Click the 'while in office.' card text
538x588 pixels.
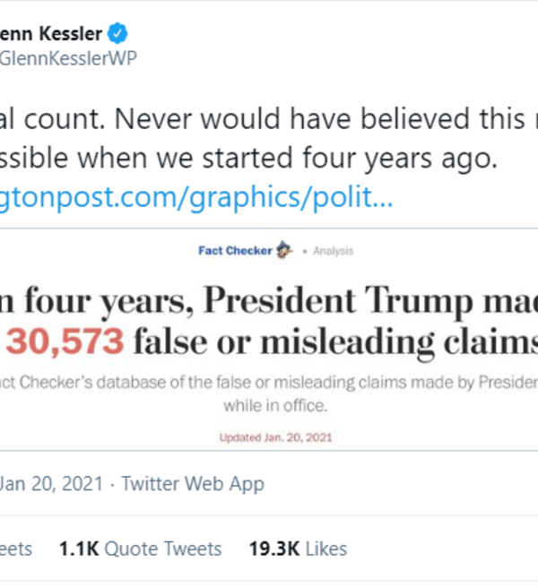click(x=268, y=404)
